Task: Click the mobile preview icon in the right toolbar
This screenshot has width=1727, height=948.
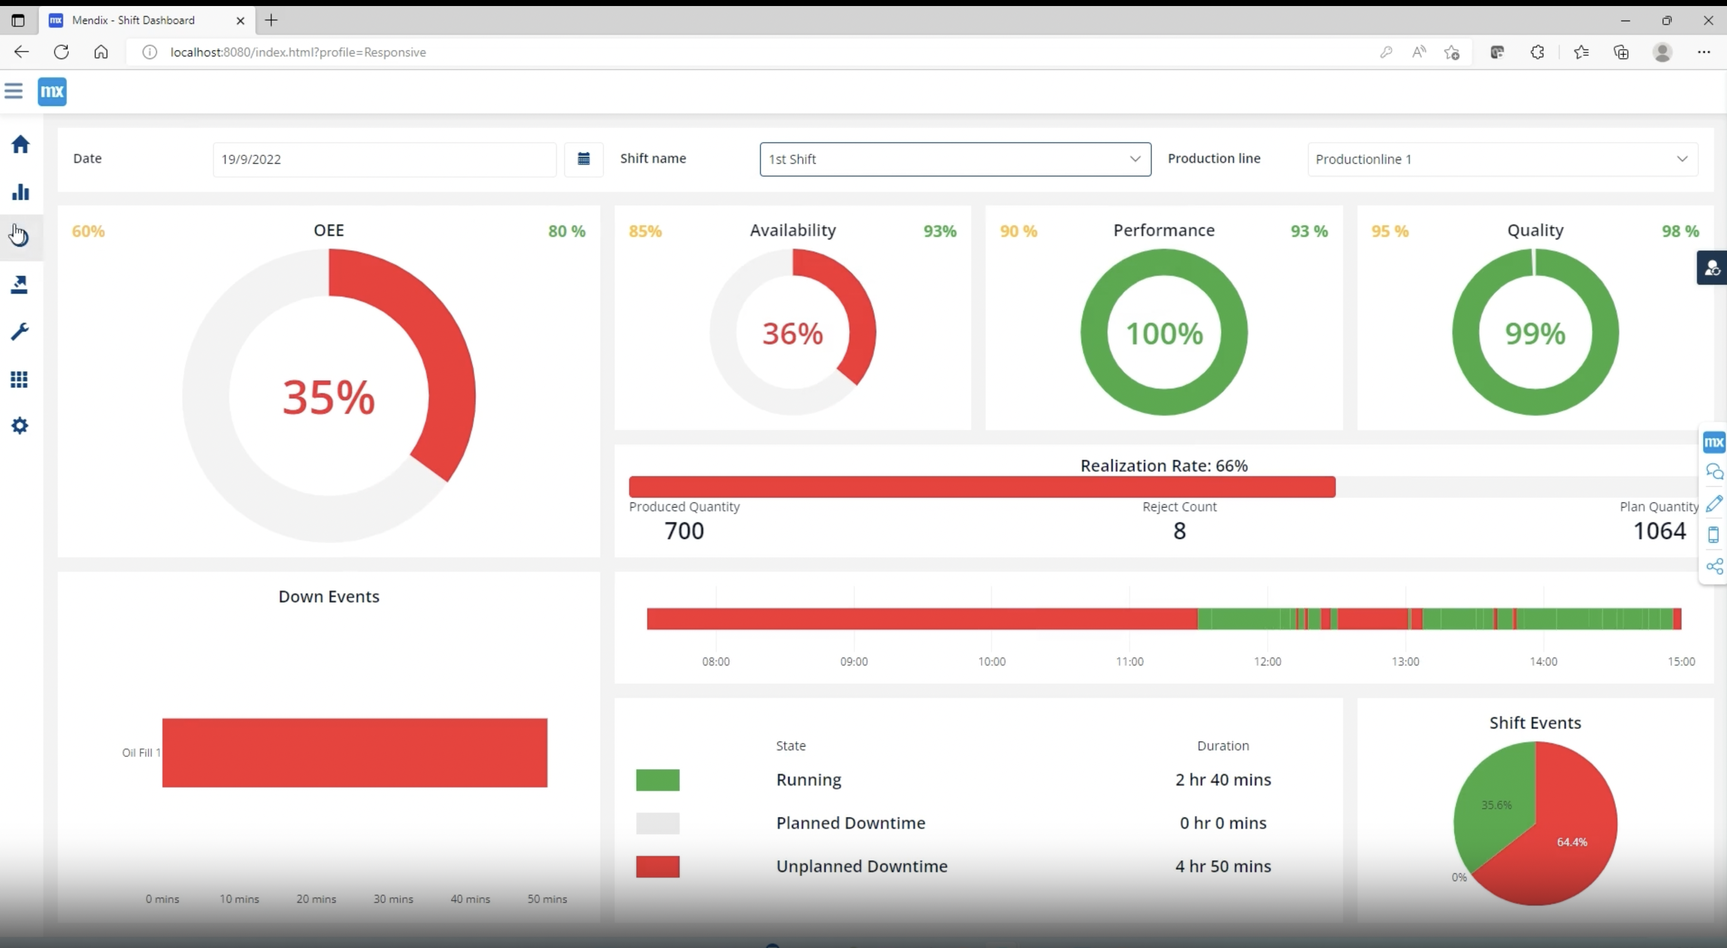Action: [1714, 535]
